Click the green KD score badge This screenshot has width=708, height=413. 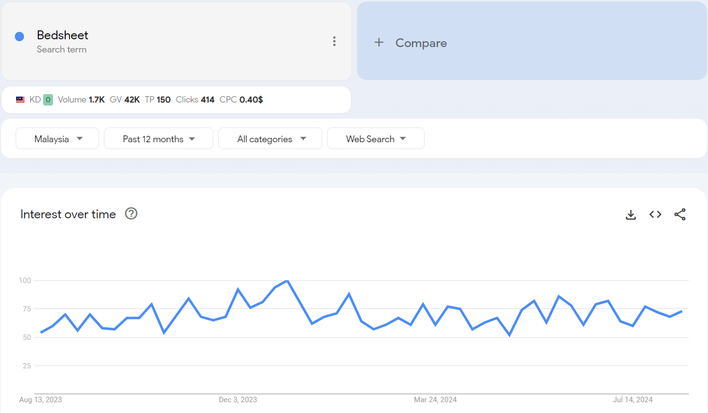[x=48, y=100]
